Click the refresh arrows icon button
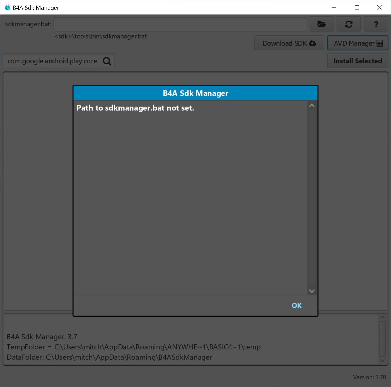391x387 pixels. 349,24
